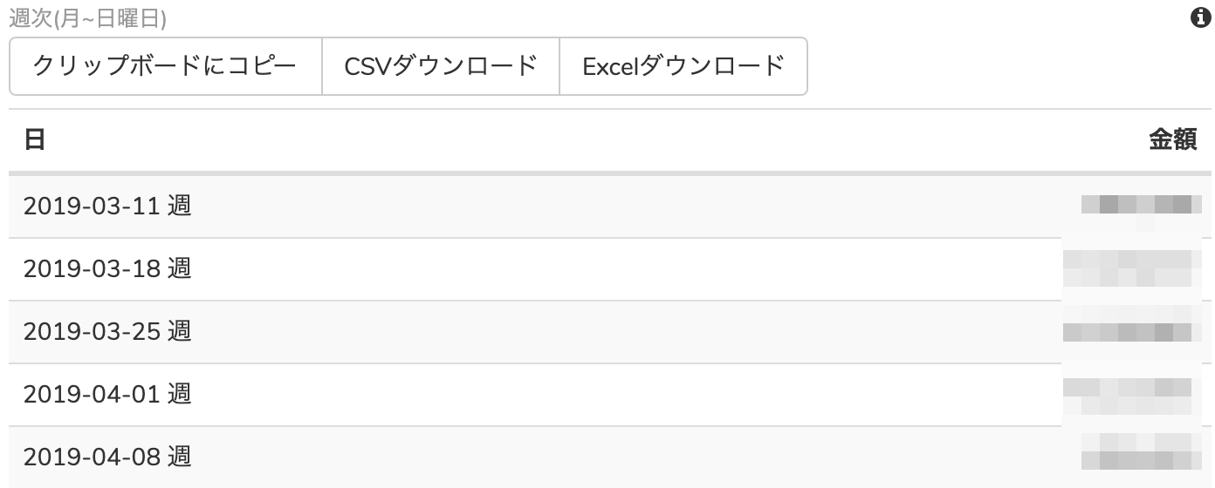Select the 2019-03-11 週 row
1215x488 pixels.
click(x=610, y=207)
